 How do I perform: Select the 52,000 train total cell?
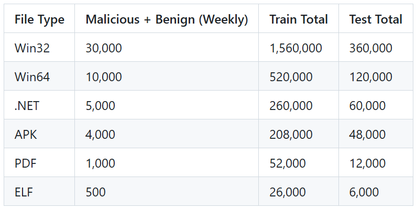tap(288, 163)
